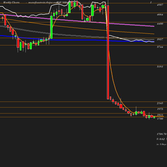Select the 1975 price level label
The height and width of the screenshot is (167, 167).
[160, 109]
